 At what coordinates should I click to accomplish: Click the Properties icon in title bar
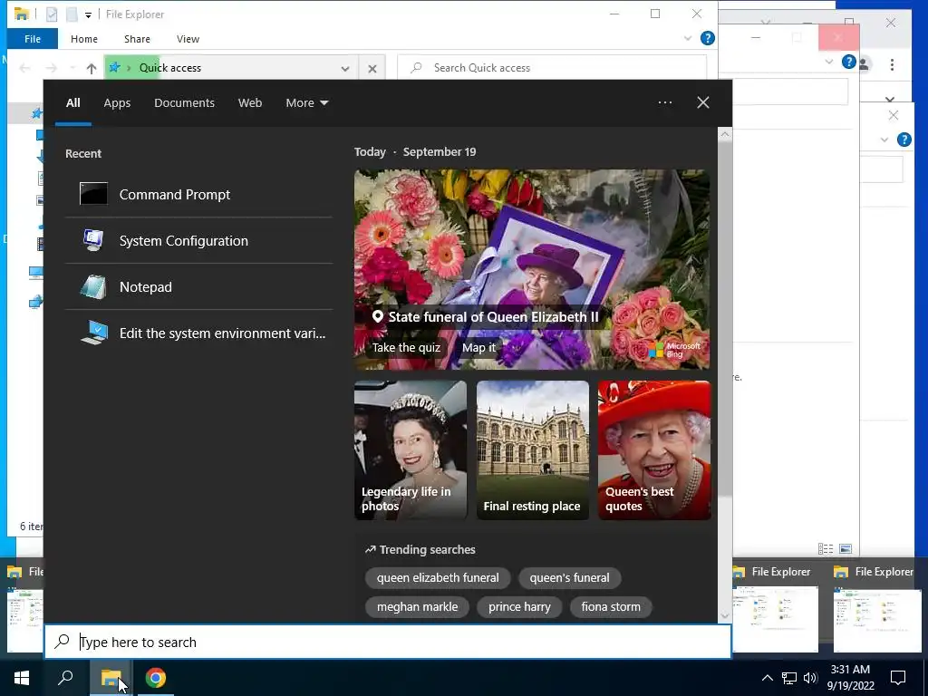pyautogui.click(x=52, y=14)
